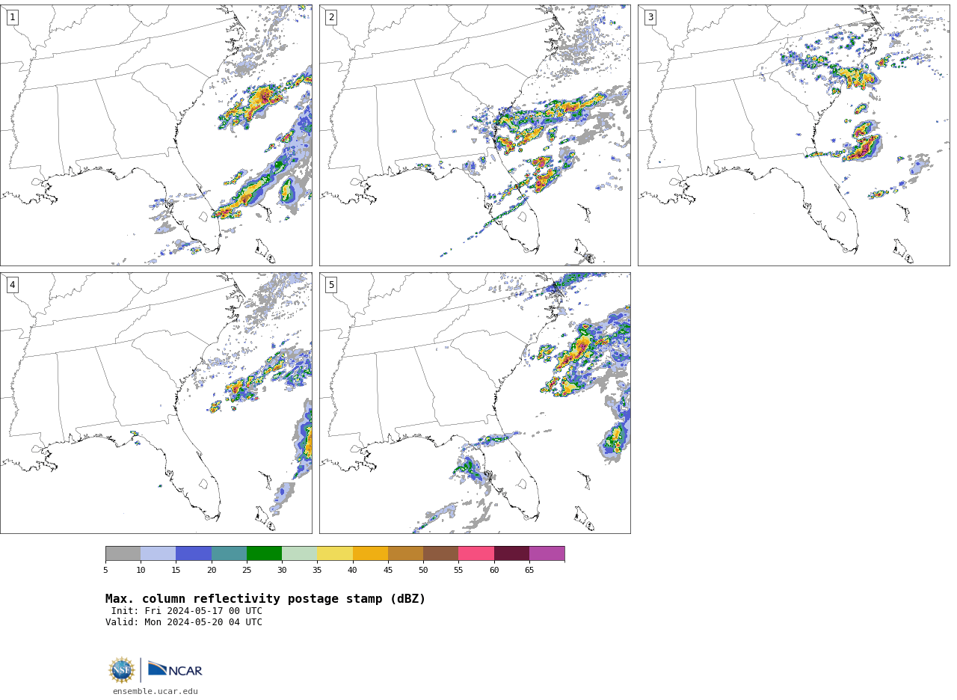Click the Max. column reflectivity title
Screen dimensions: 957x700
[x=265, y=599]
